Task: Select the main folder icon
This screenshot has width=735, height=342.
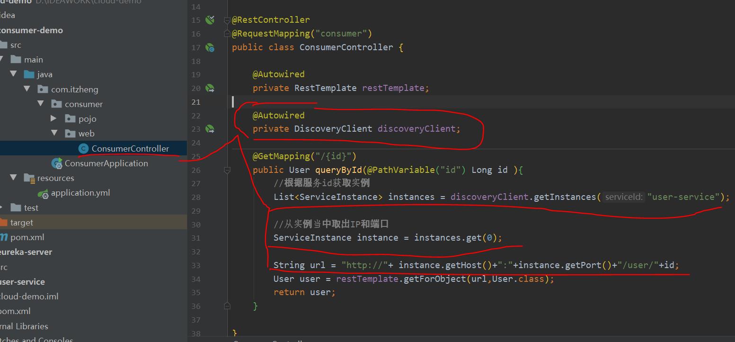Action: [x=16, y=59]
